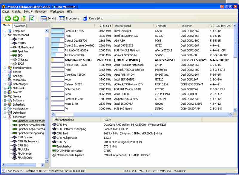Open the Ansicht menu

point(16,12)
